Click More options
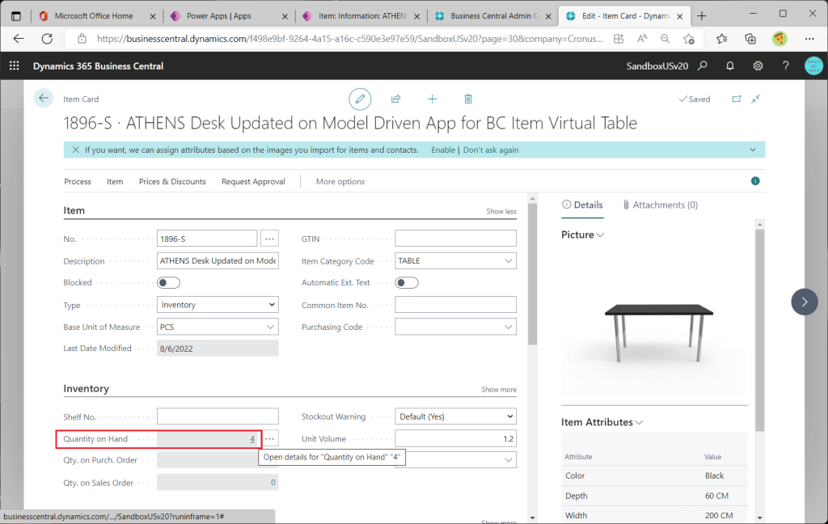Viewport: 828px width, 524px height. pos(340,182)
